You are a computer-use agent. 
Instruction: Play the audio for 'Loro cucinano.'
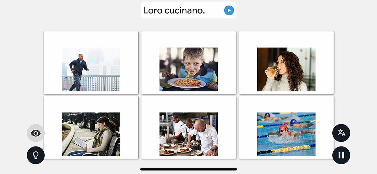[229, 10]
